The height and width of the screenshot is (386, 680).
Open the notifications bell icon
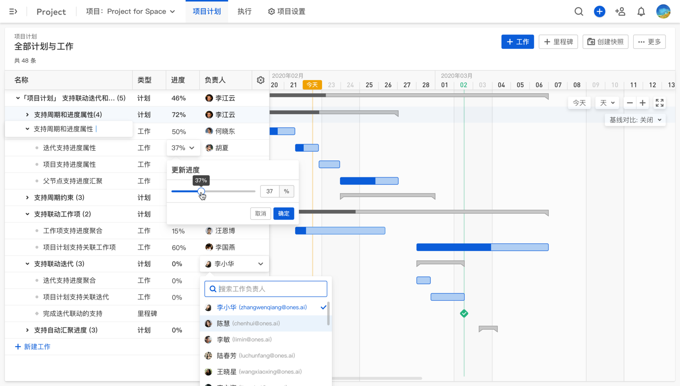pyautogui.click(x=641, y=11)
